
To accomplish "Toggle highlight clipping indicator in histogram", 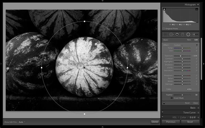I will [x=197, y=9].
